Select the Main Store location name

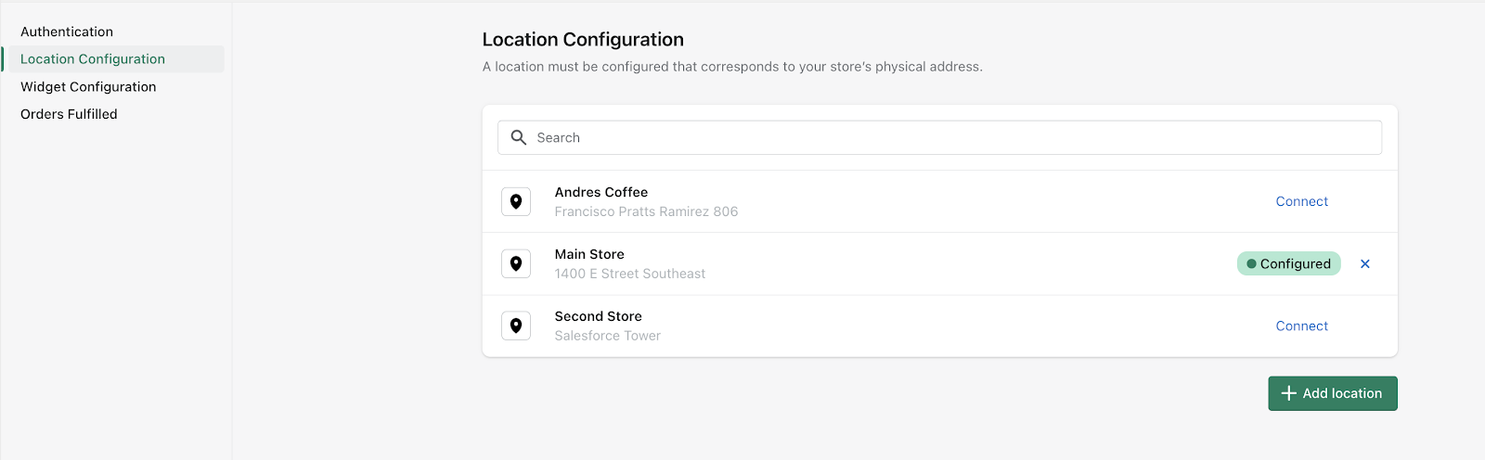(589, 254)
